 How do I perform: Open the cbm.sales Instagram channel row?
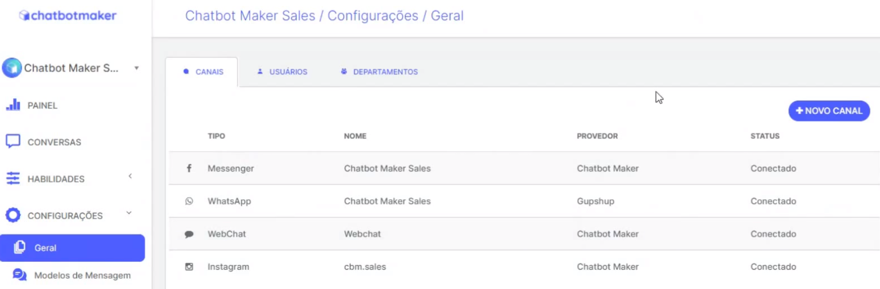[x=524, y=267]
